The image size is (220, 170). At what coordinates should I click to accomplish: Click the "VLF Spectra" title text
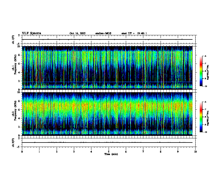[x=31, y=33]
